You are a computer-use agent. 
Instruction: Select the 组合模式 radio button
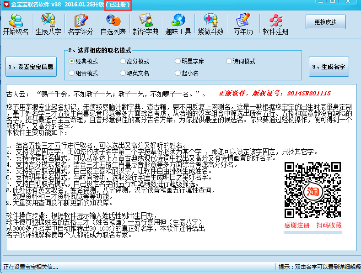point(72,73)
